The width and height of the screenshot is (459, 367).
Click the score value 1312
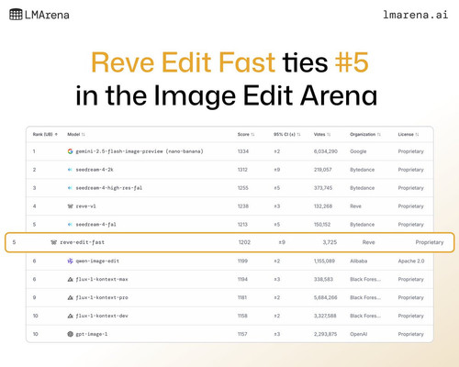click(242, 170)
